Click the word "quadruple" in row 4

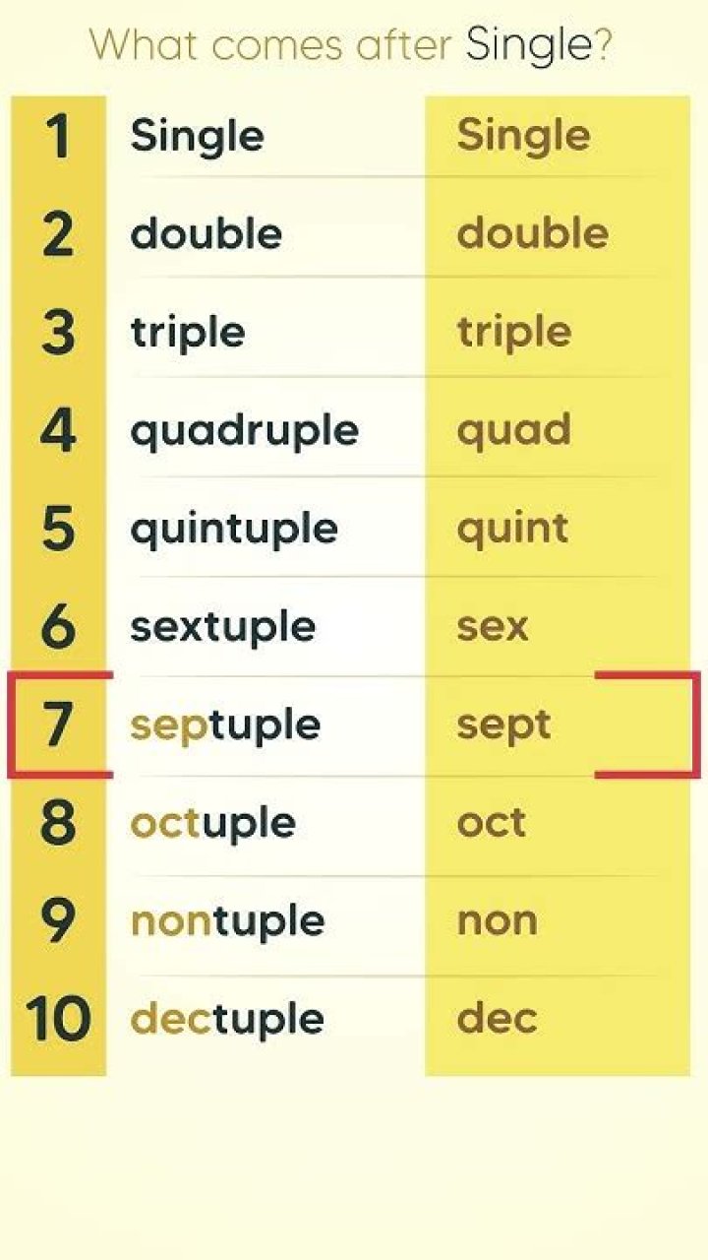244,431
